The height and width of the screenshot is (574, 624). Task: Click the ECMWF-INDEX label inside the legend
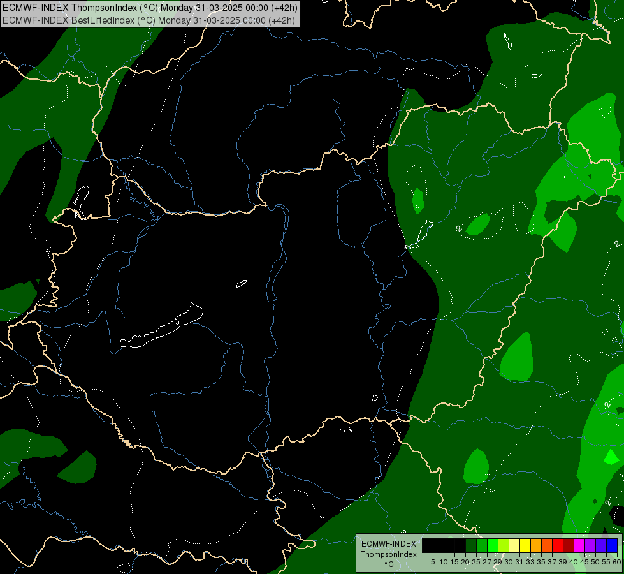click(x=389, y=544)
